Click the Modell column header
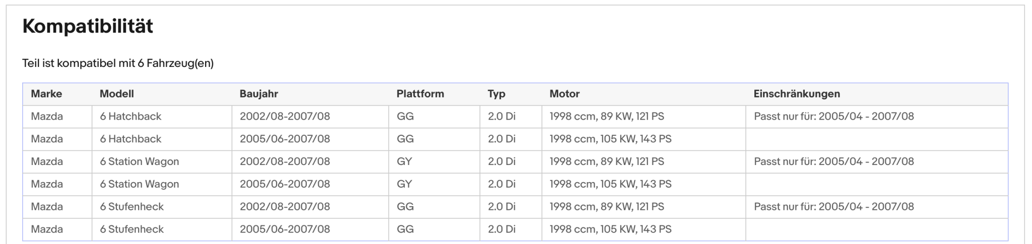Image resolution: width=1032 pixels, height=244 pixels. (117, 94)
